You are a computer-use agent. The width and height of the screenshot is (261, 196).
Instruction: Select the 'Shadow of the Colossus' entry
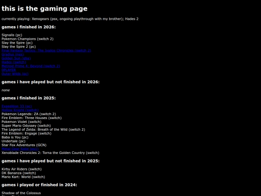[21, 193]
